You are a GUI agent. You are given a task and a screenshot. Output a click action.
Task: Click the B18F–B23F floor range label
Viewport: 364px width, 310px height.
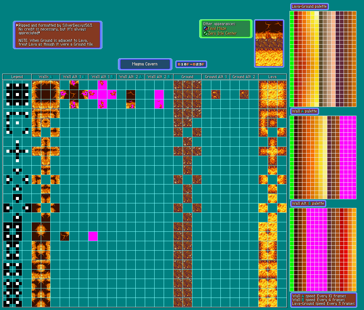point(191,64)
